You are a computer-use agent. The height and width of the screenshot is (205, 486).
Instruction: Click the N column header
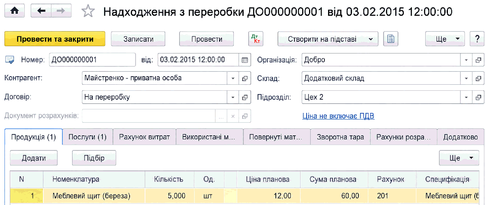26,179
